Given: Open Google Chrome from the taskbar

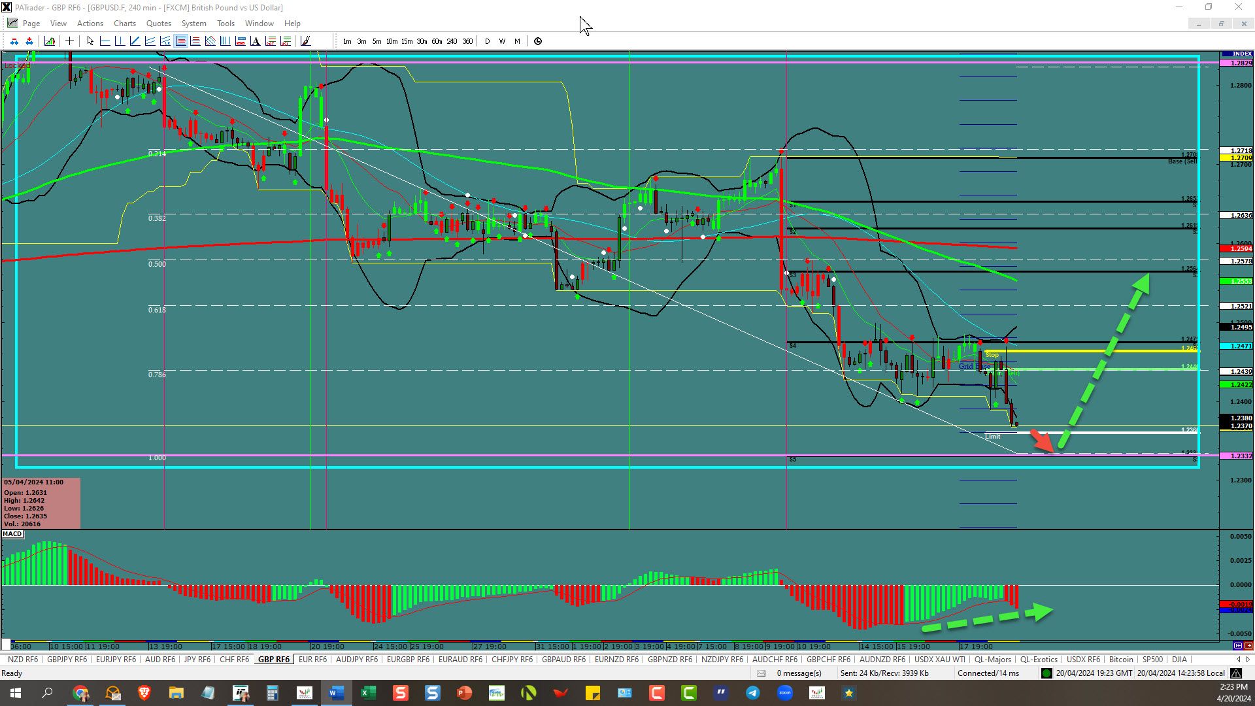Looking at the screenshot, I should [x=80, y=693].
